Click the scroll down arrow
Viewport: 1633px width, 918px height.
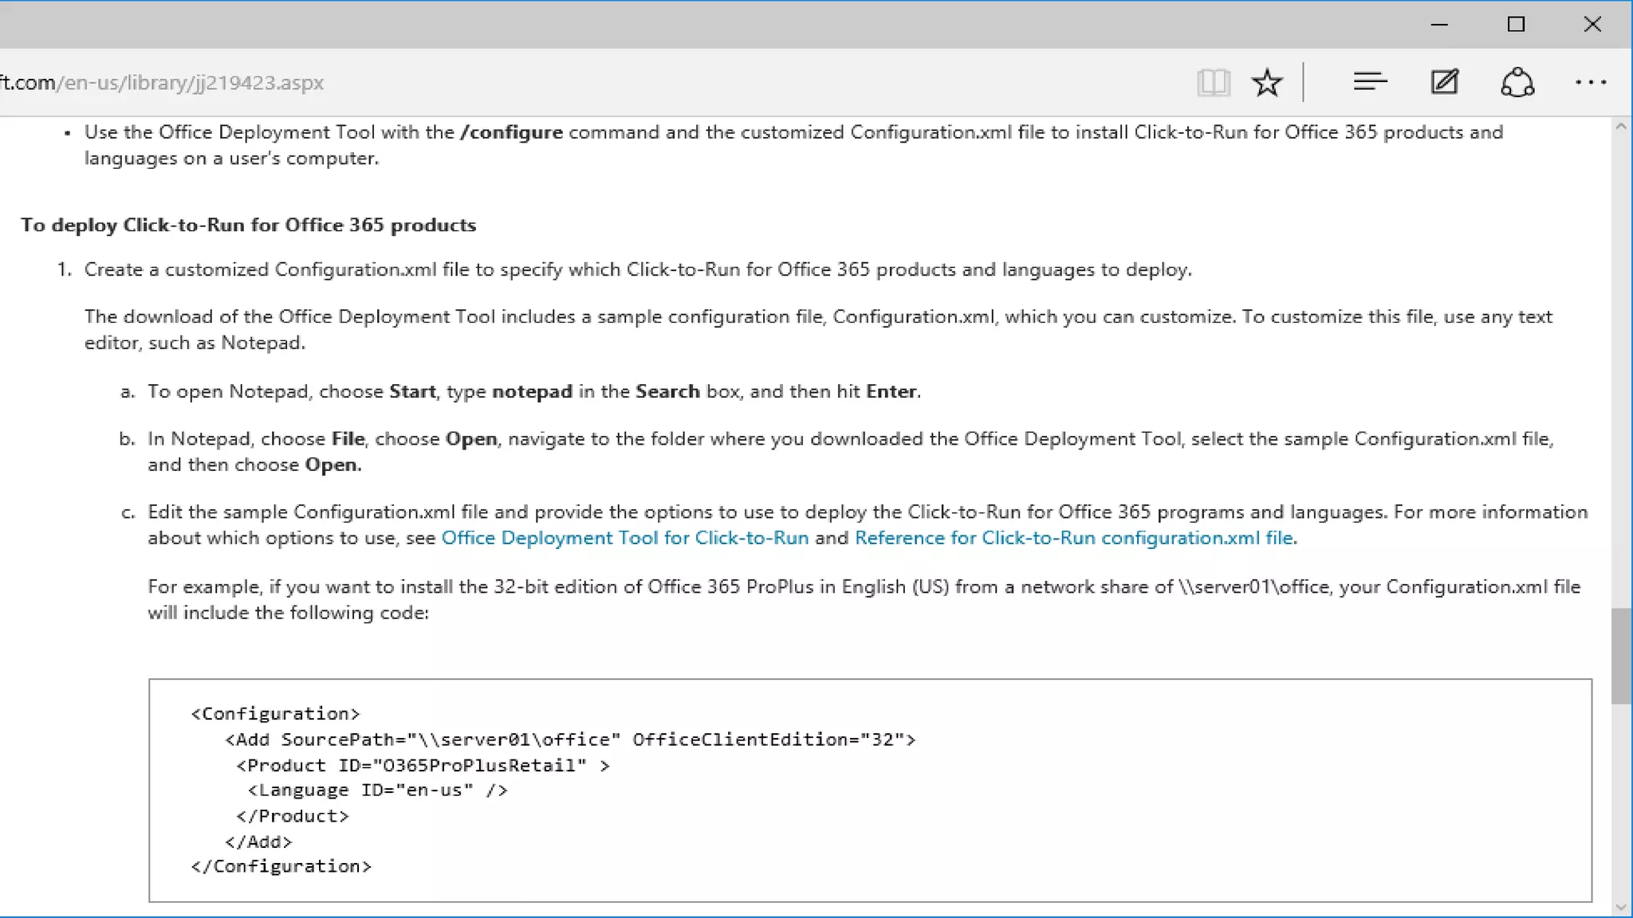(x=1620, y=907)
